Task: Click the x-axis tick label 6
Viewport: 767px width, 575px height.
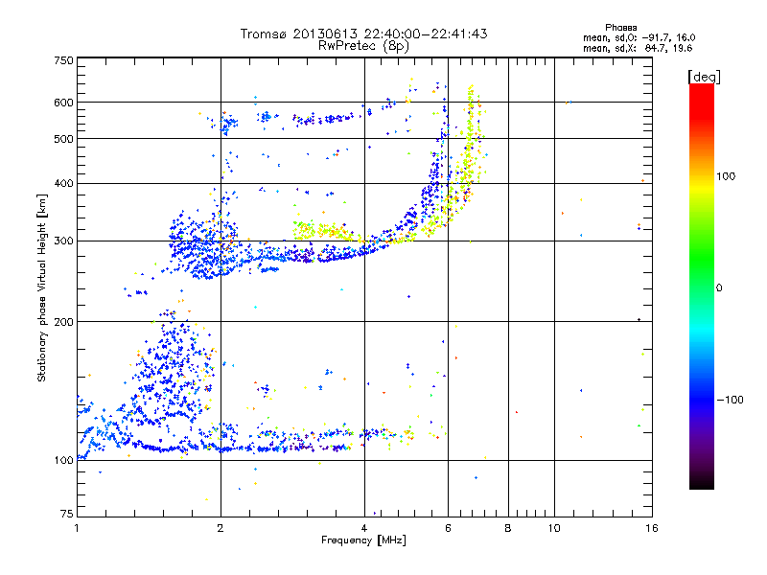Action: pyautogui.click(x=448, y=528)
